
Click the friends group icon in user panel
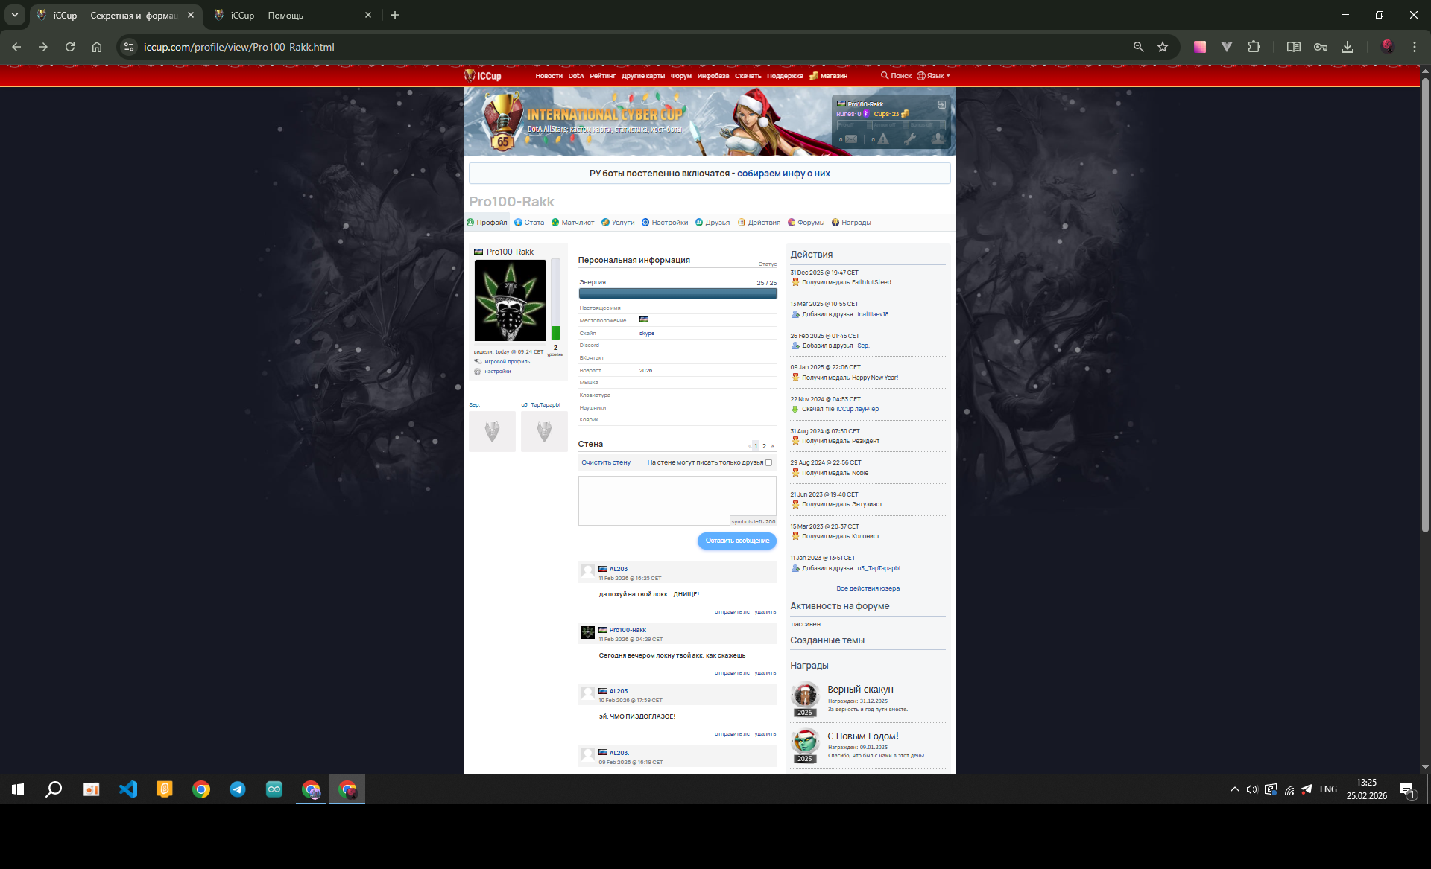pos(938,139)
